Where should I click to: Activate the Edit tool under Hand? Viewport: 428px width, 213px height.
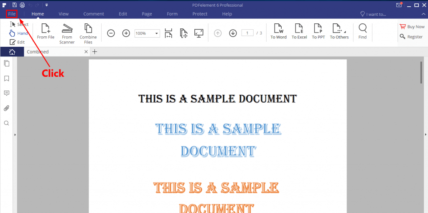coord(17,42)
